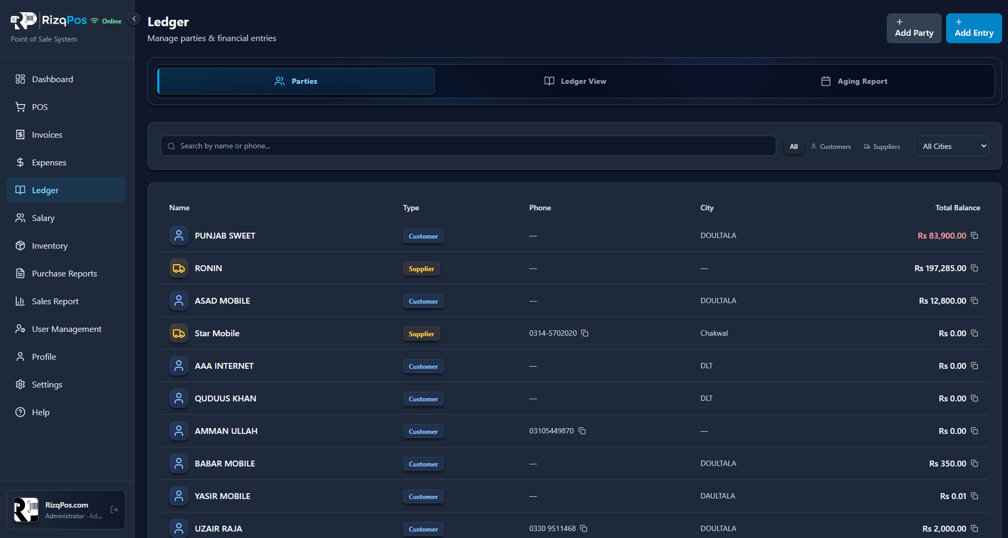Copy YASIR MOBILE balance Rs 0.01

(x=974, y=496)
